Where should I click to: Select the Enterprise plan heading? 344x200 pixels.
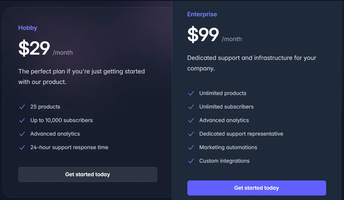[x=202, y=14]
